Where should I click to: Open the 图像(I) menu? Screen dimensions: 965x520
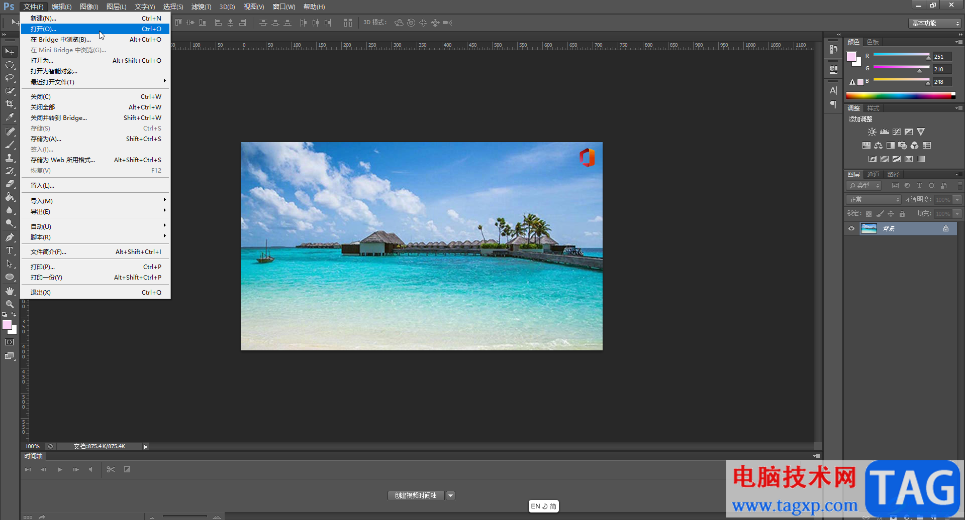pos(89,7)
